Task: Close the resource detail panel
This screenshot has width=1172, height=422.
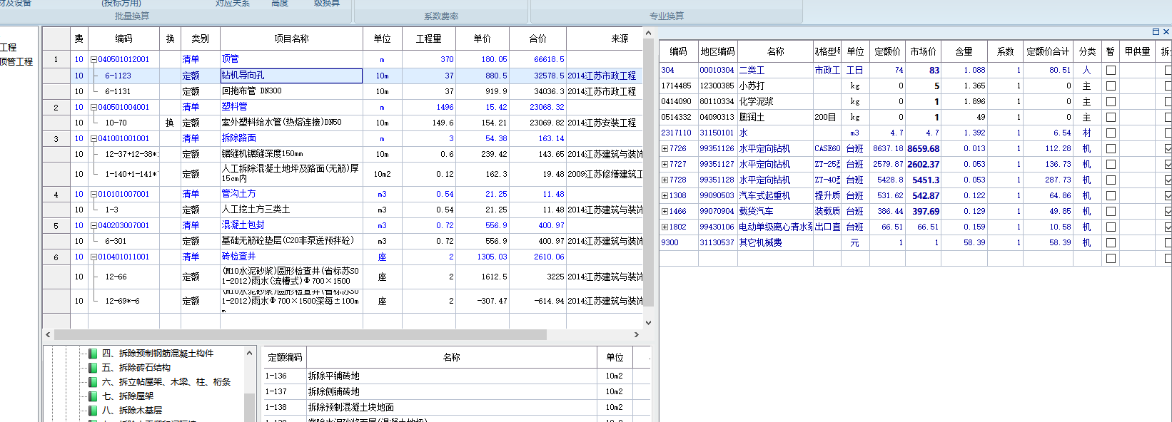Action: point(1166,32)
